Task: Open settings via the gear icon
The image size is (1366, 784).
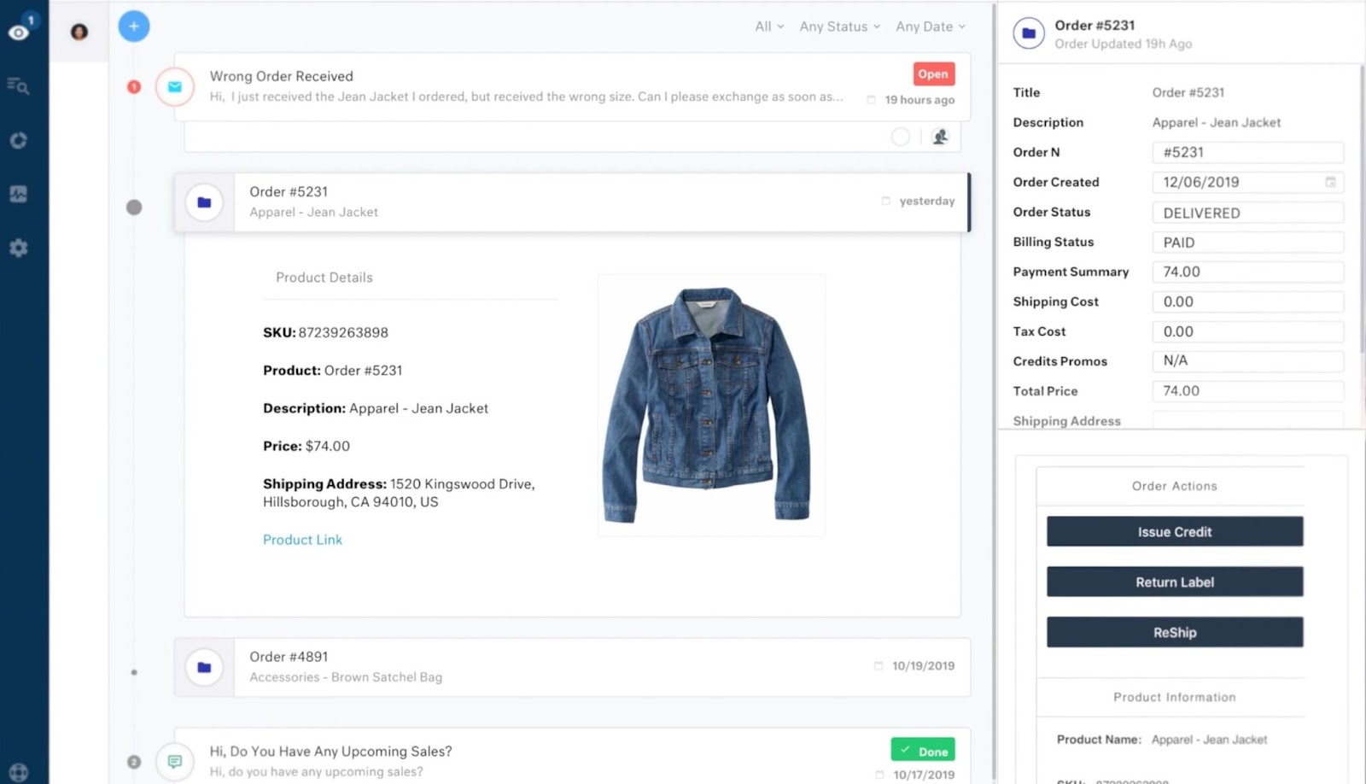Action: (17, 248)
